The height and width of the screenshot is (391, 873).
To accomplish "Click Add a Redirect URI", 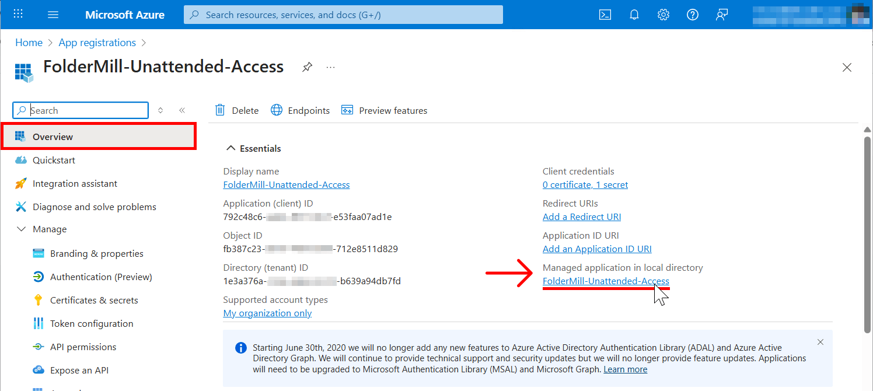I will pyautogui.click(x=581, y=217).
